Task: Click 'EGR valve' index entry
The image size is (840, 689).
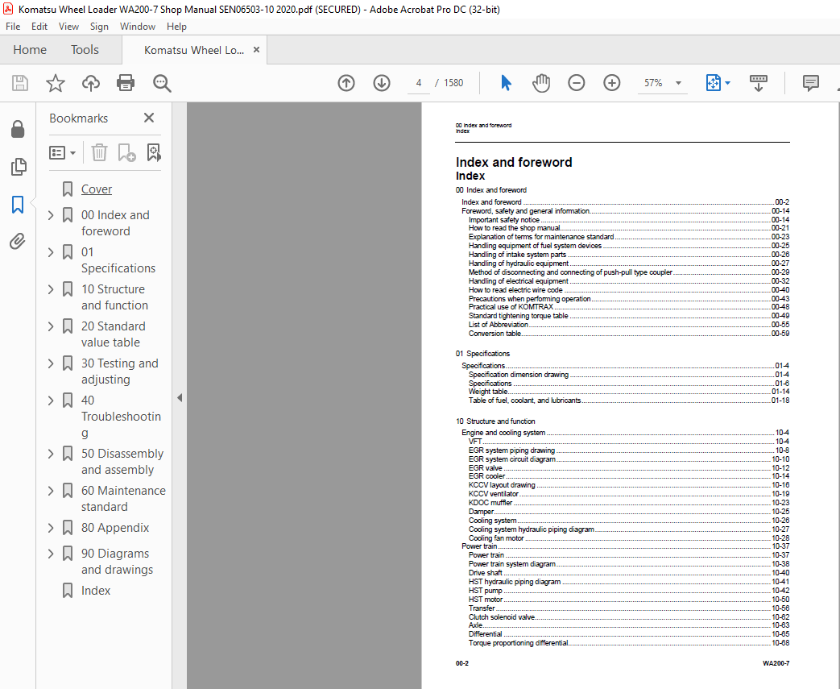Action: [485, 468]
